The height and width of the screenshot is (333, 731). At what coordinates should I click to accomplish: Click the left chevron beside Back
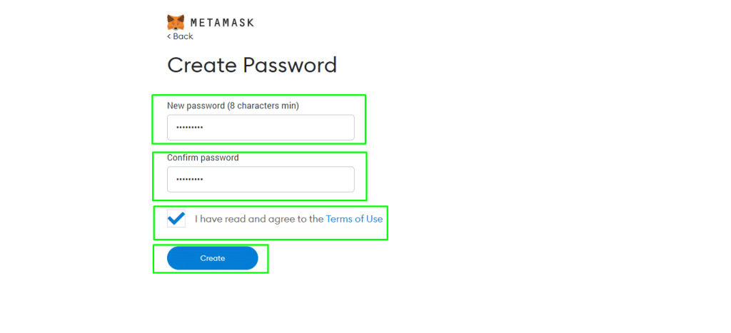click(169, 36)
